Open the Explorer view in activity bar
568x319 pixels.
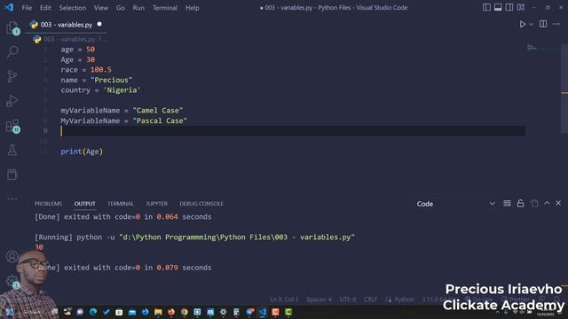point(12,27)
